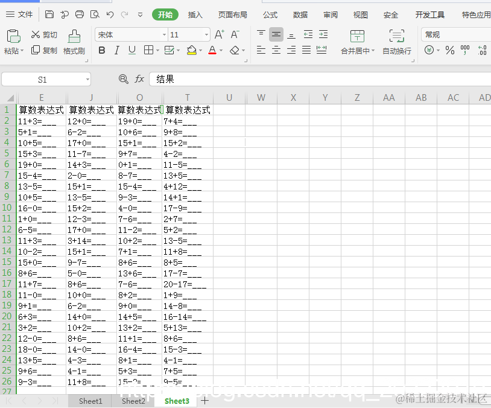Open the Name Box dropdown arrow

[x=87, y=79]
